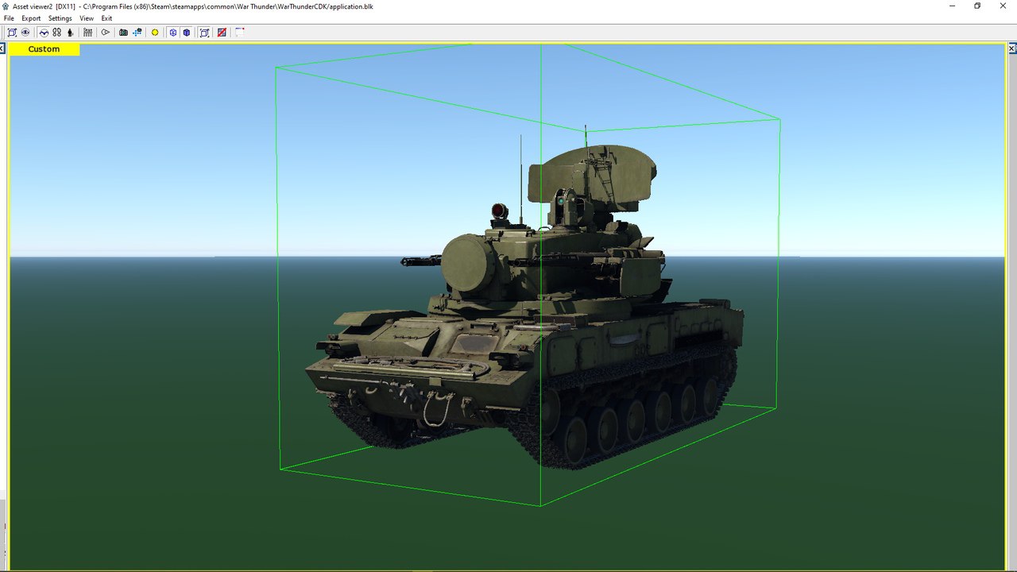Click the footprints walk-mode icon
This screenshot has height=572, width=1017.
coord(57,33)
